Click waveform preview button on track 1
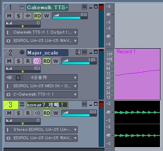The width and height of the screenshot is (163, 151). tap(28, 16)
